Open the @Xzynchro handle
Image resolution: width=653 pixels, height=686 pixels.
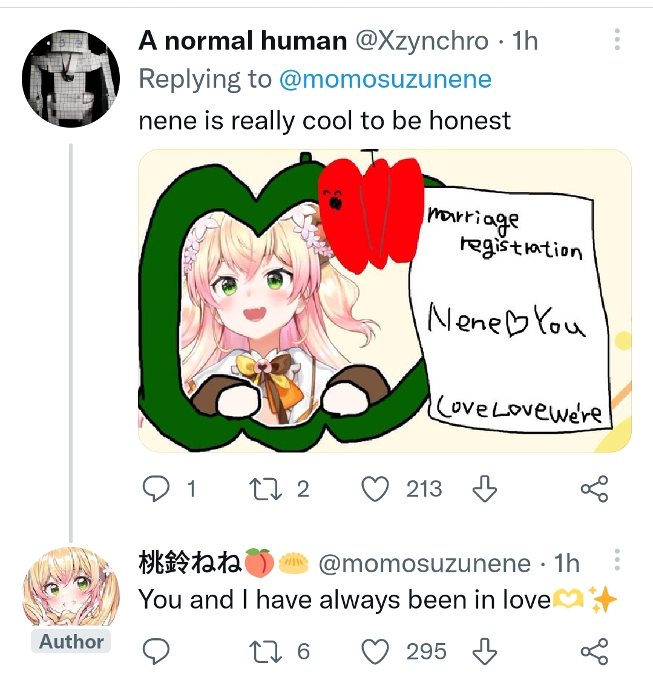click(421, 41)
